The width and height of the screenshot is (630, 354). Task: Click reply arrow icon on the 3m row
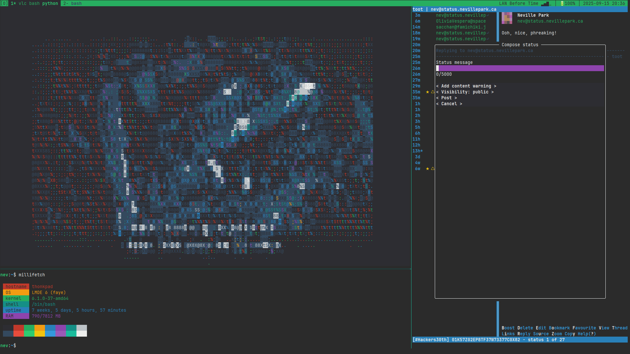[488, 15]
